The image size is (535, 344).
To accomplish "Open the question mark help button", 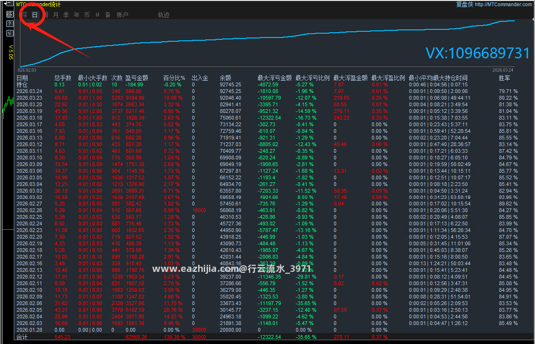I will point(9,24).
